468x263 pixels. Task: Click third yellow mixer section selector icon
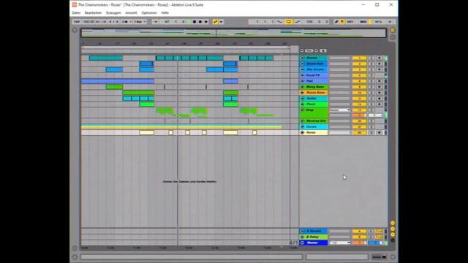click(x=393, y=235)
